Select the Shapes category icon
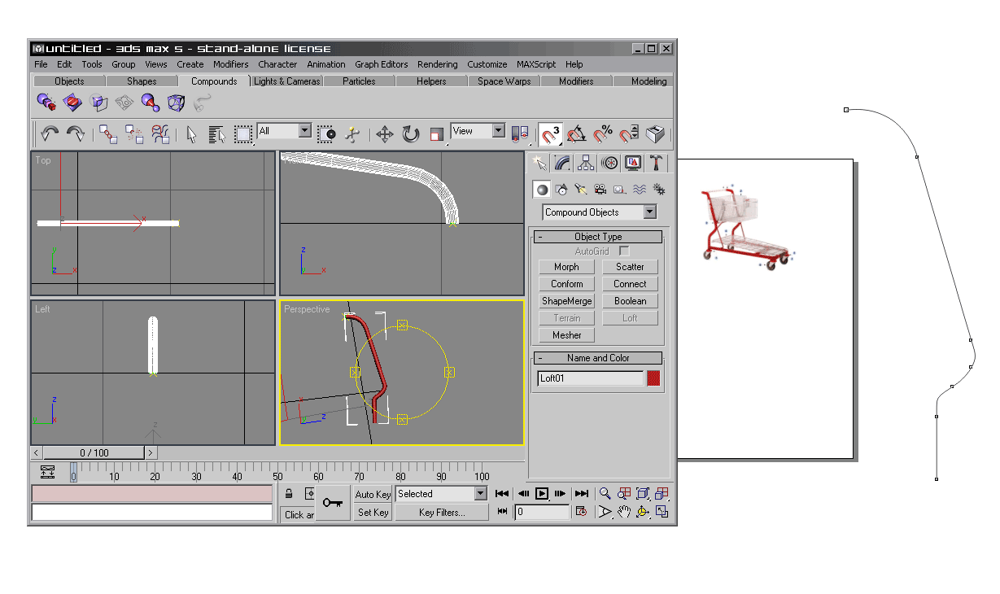This screenshot has width=1000, height=594. 561,190
